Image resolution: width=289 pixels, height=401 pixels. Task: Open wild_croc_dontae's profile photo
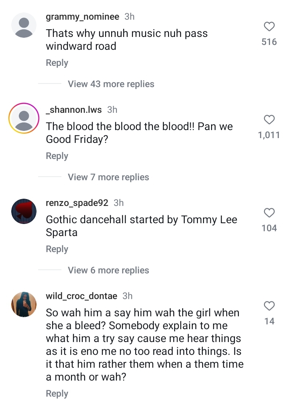click(24, 304)
